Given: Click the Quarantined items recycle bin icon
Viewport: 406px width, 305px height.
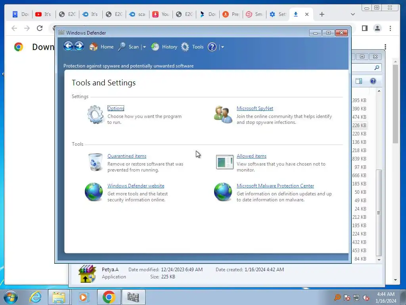Looking at the screenshot, I should point(95,162).
